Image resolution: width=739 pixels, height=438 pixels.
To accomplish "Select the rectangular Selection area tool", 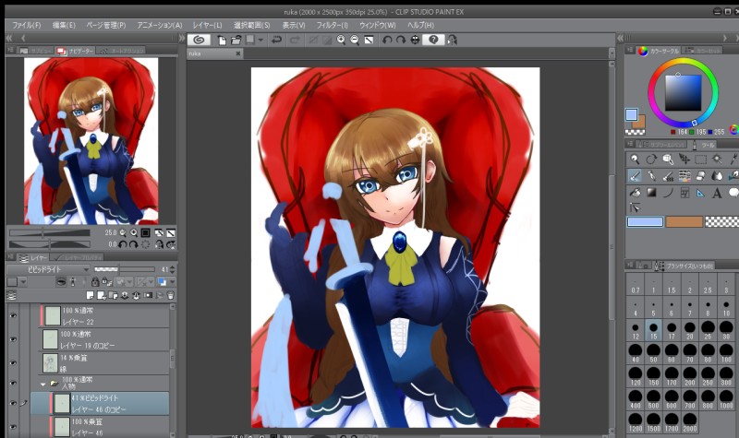I will point(701,159).
